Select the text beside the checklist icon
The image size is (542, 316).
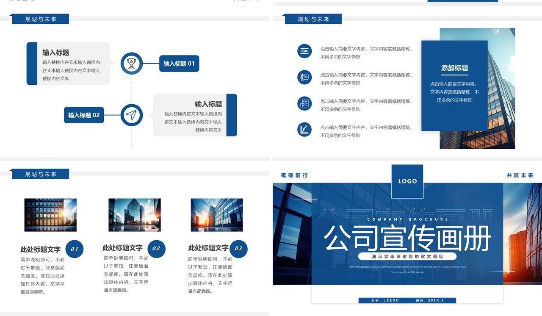point(366,105)
